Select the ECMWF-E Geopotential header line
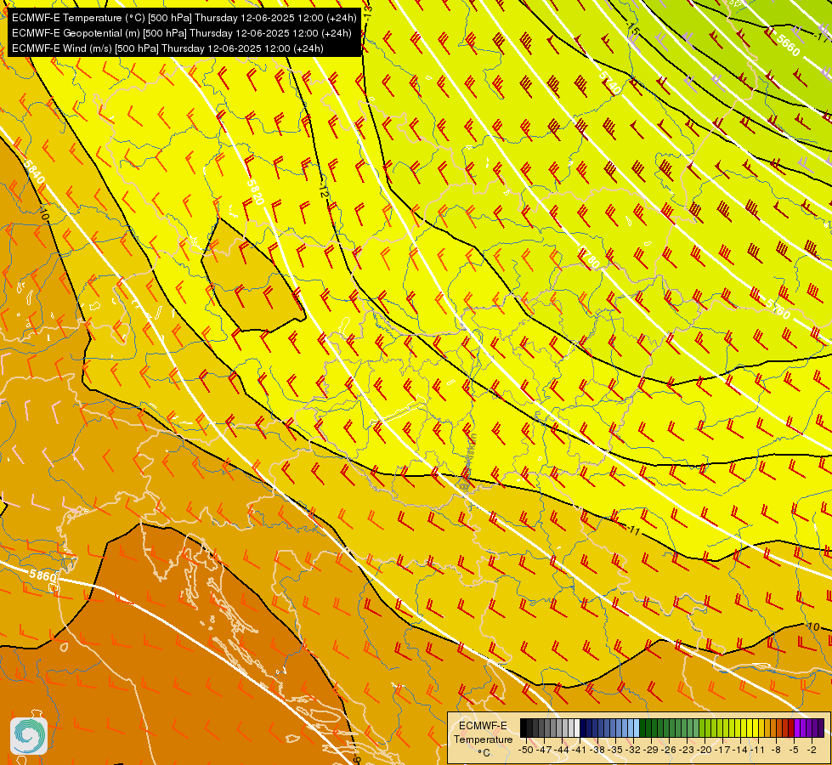 [x=182, y=33]
